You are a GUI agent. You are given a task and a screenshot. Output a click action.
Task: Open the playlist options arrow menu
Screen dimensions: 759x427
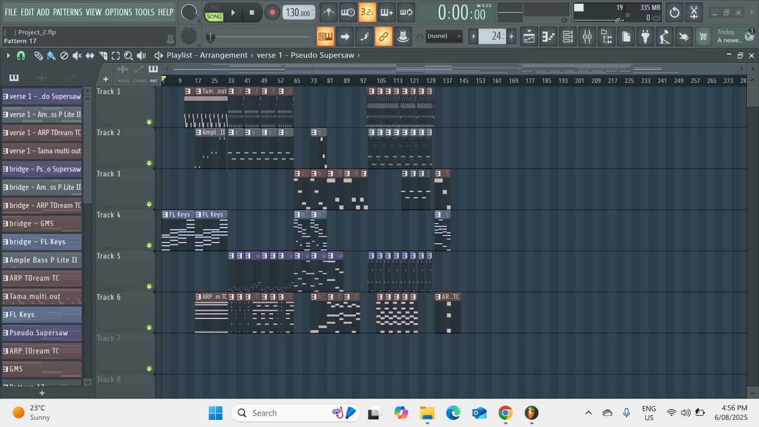coord(8,55)
